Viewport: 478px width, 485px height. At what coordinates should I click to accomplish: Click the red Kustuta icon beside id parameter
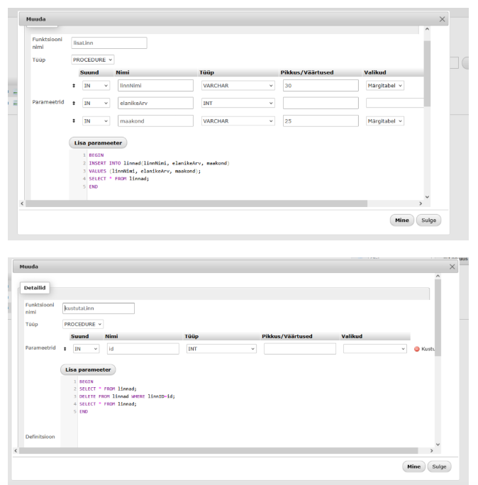click(417, 349)
